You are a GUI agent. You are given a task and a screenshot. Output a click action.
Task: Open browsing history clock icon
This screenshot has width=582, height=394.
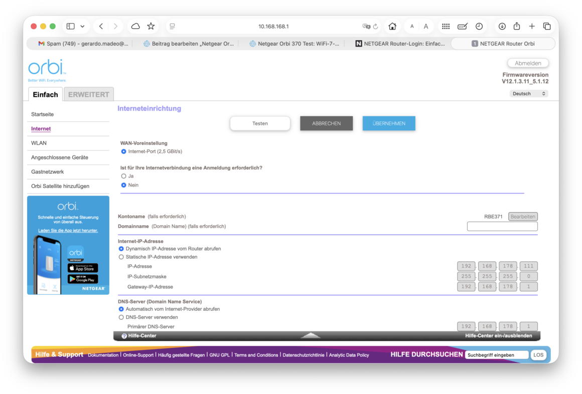coord(479,27)
